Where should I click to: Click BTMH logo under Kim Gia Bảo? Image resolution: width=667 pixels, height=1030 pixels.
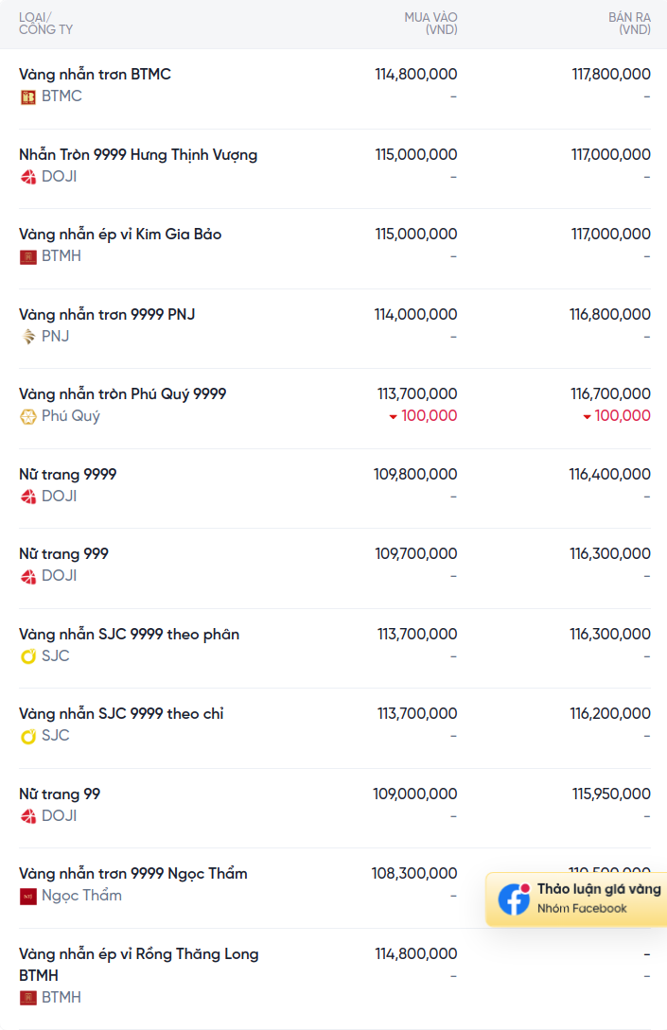click(x=28, y=257)
